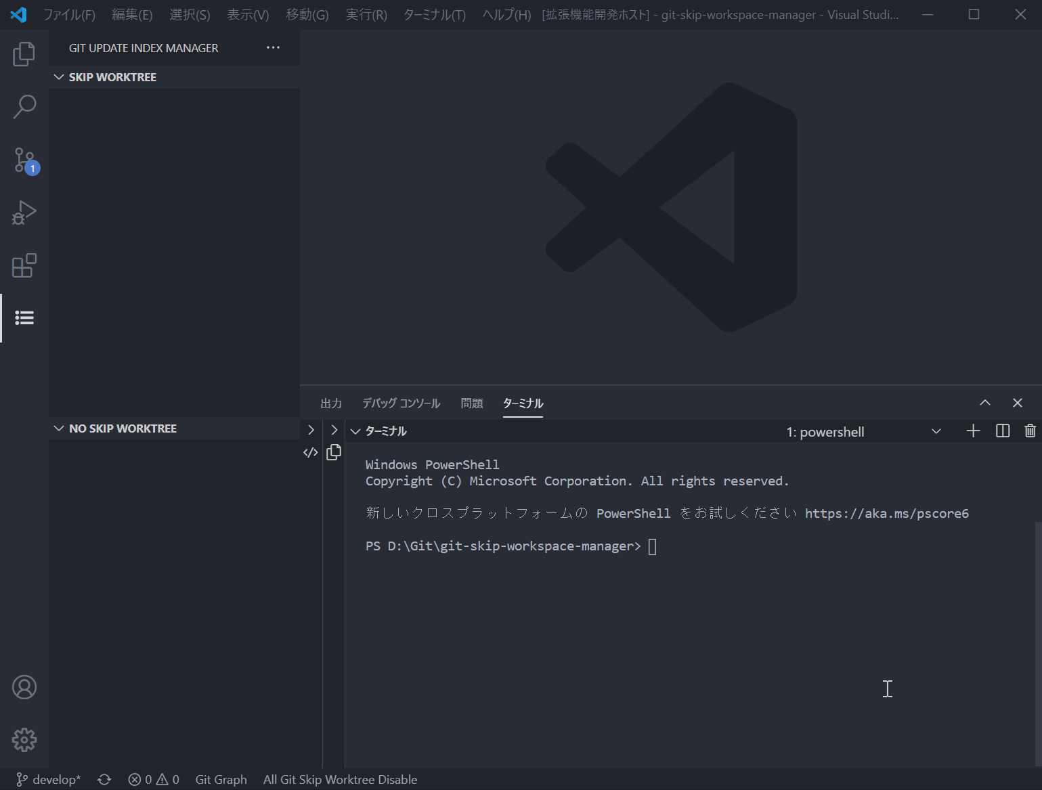This screenshot has width=1042, height=790.
Task: Open the Accounts menu icon
Action: pos(24,687)
